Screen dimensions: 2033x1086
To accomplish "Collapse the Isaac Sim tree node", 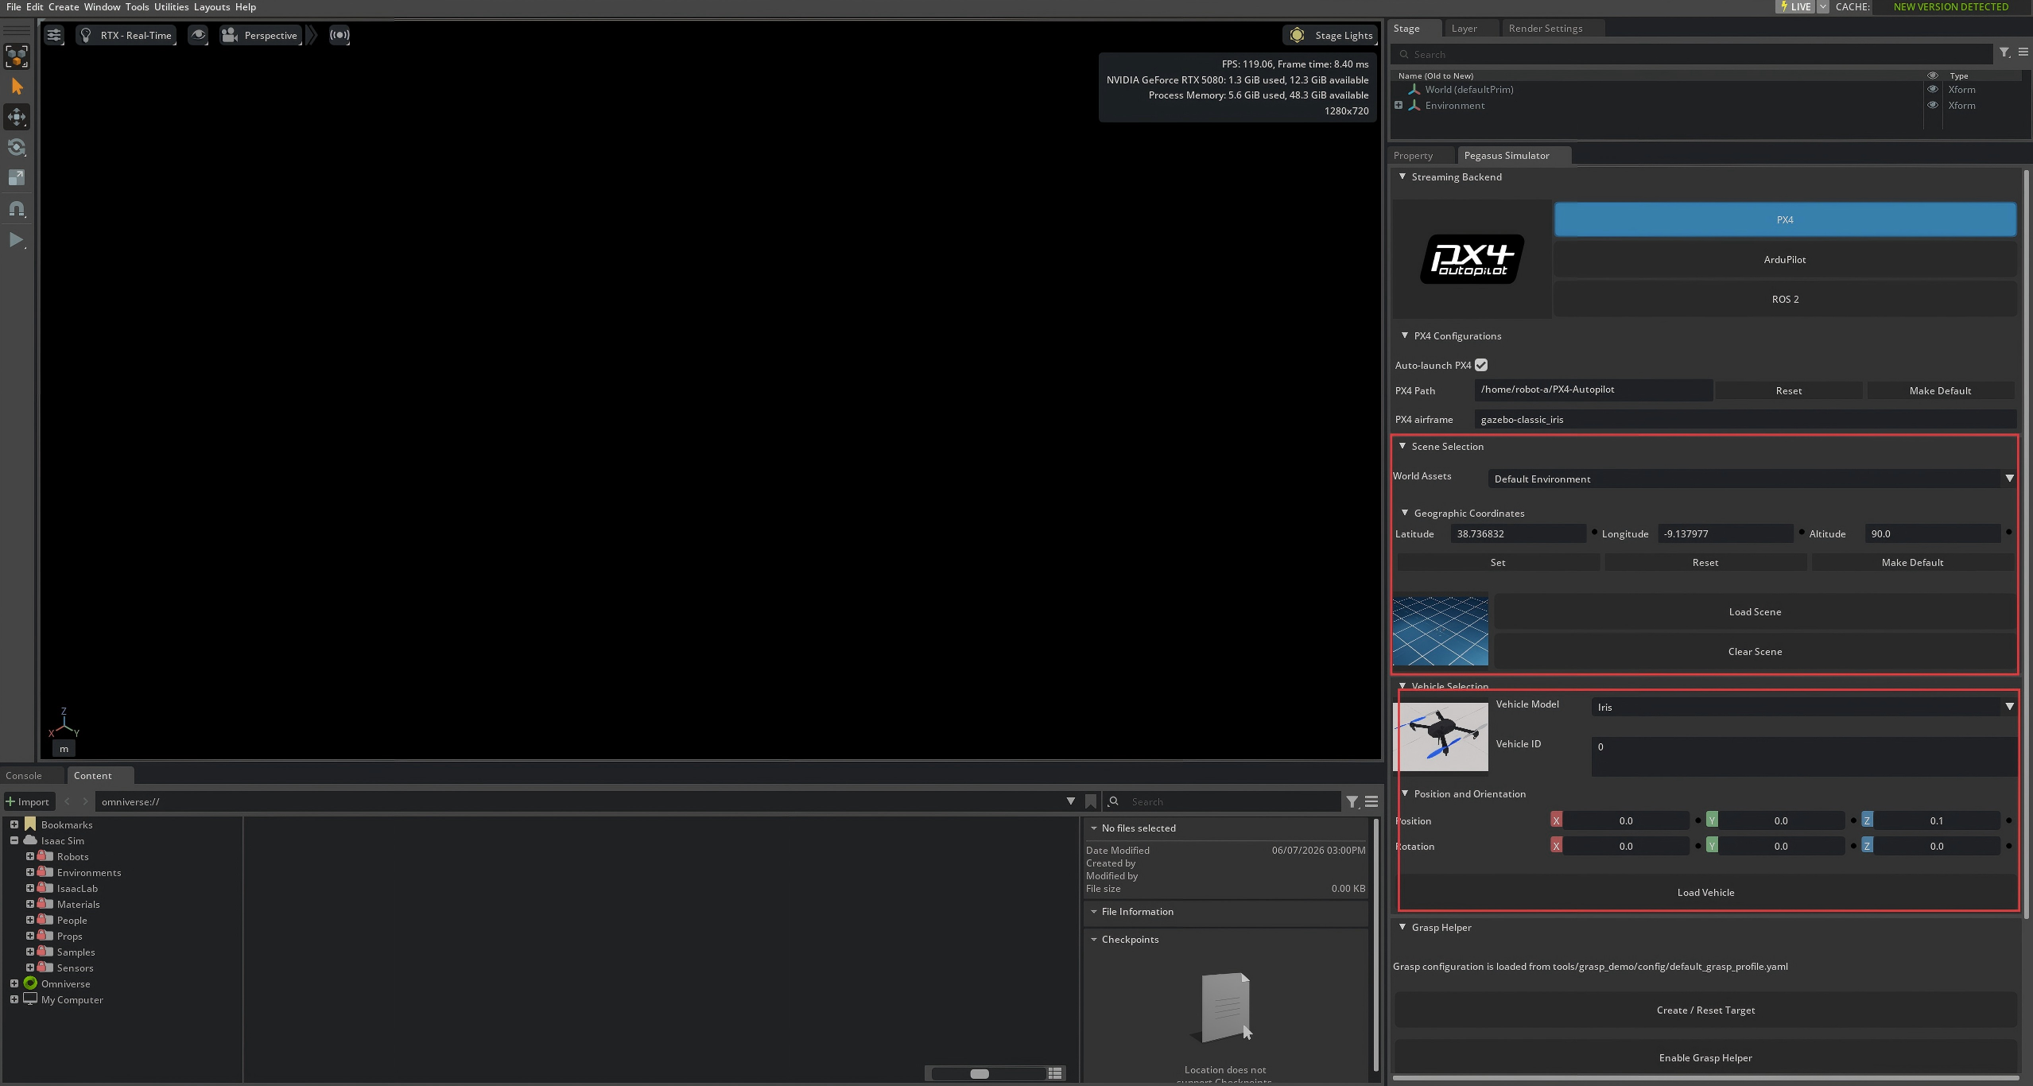I will coord(14,840).
